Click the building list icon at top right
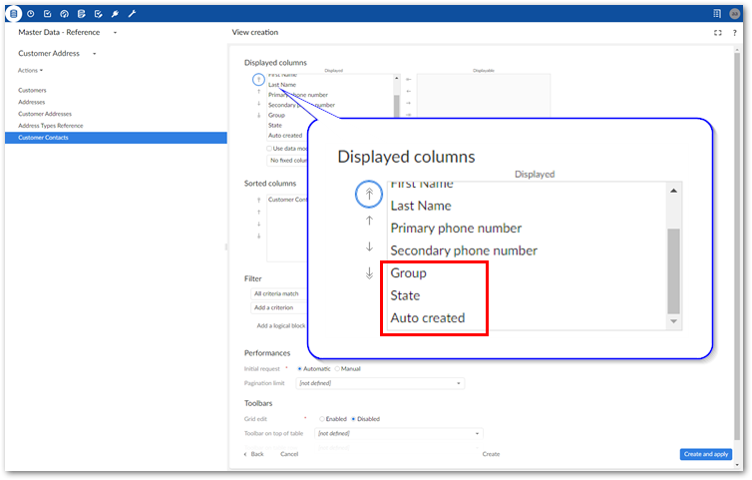This screenshot has height=480, width=752. pyautogui.click(x=717, y=14)
